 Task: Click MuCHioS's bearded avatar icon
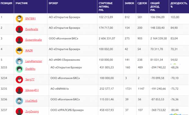19,101
